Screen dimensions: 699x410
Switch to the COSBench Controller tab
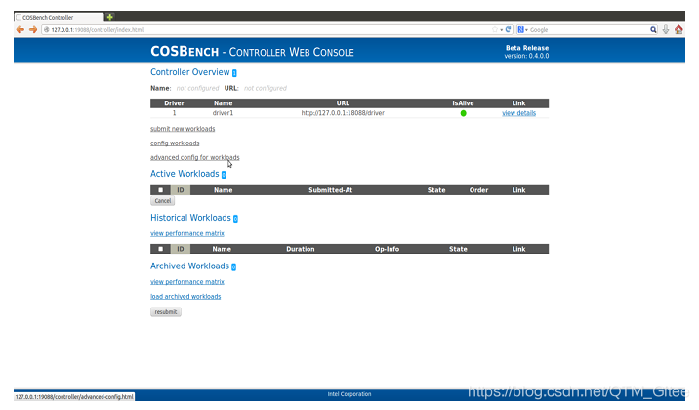59,17
